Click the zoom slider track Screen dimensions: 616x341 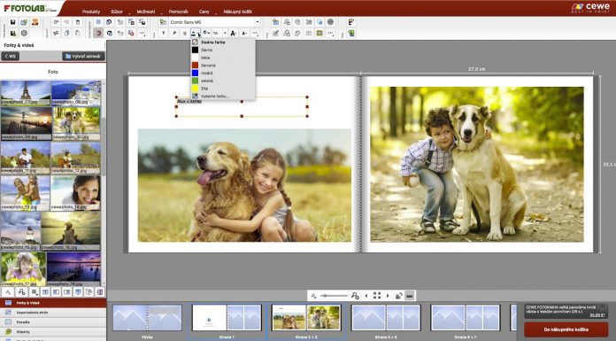334,296
